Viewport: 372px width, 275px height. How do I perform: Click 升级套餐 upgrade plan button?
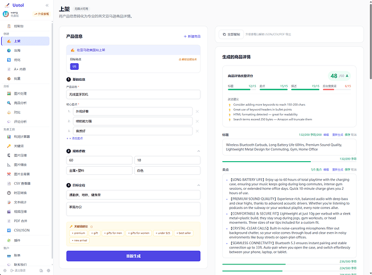click(41, 14)
